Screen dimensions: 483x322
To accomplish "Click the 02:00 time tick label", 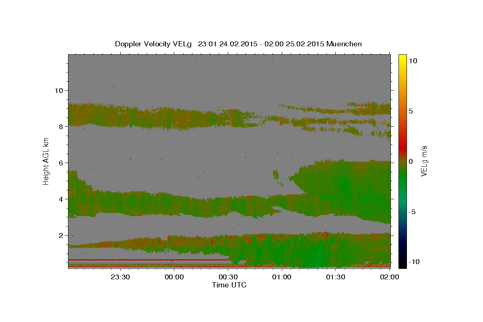I will [x=390, y=277].
